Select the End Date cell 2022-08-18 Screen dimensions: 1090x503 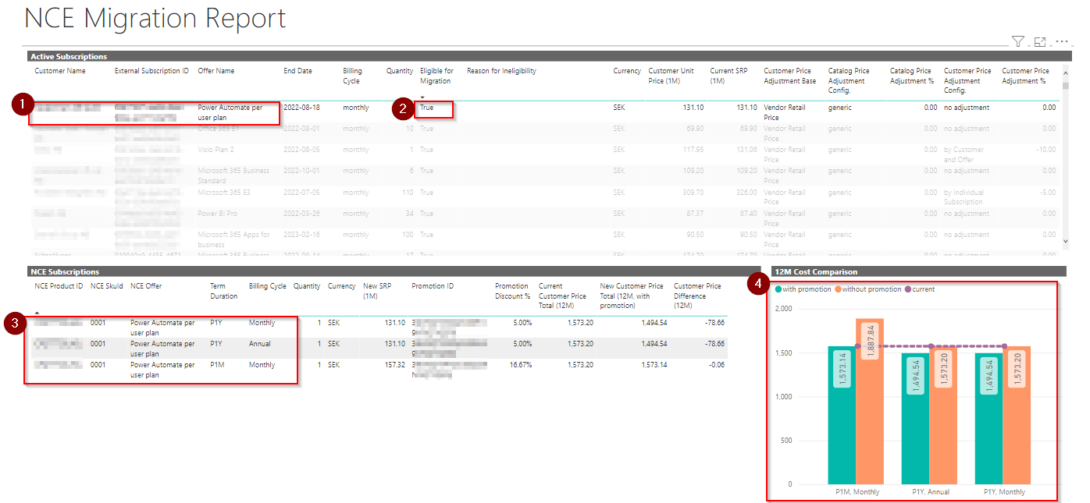pyautogui.click(x=301, y=108)
